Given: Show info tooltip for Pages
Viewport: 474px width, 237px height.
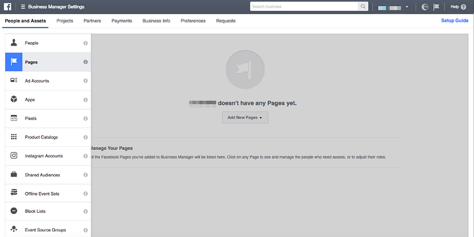Looking at the screenshot, I should coord(85,62).
